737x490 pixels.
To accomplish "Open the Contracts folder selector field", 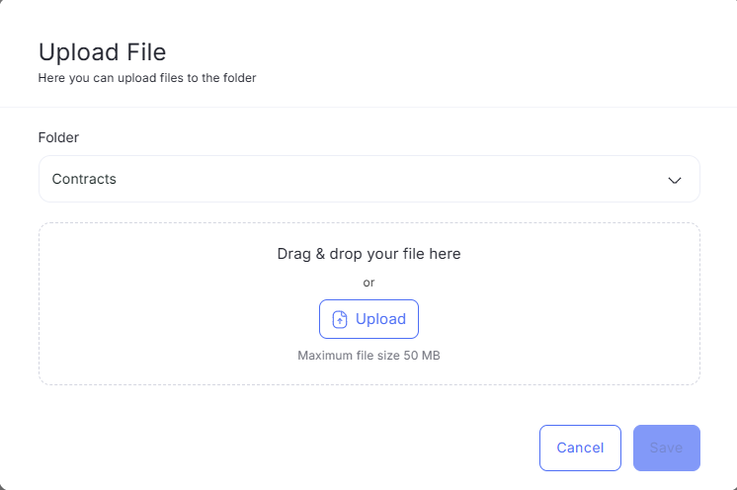I will coord(368,179).
